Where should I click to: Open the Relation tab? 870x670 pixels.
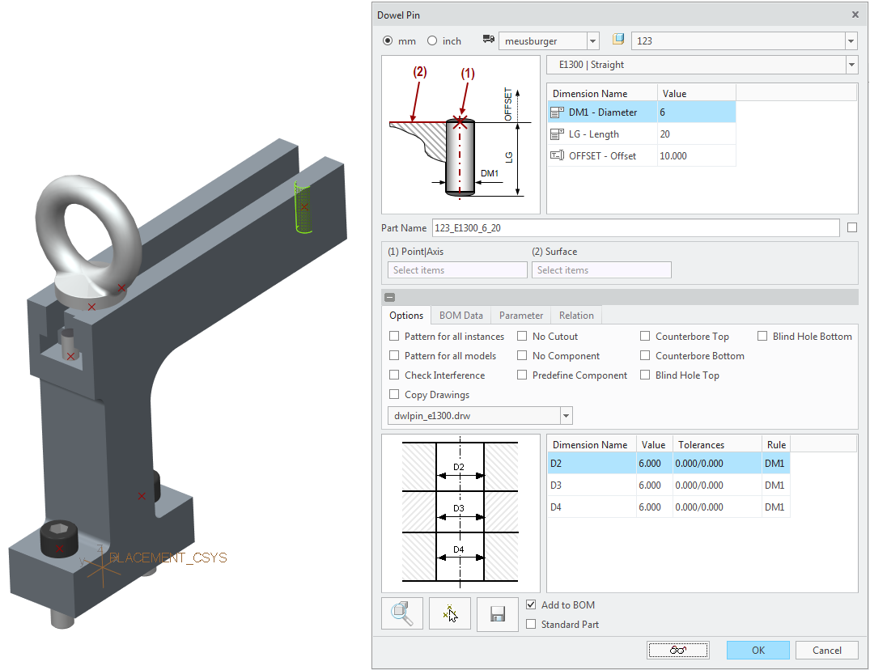(576, 315)
